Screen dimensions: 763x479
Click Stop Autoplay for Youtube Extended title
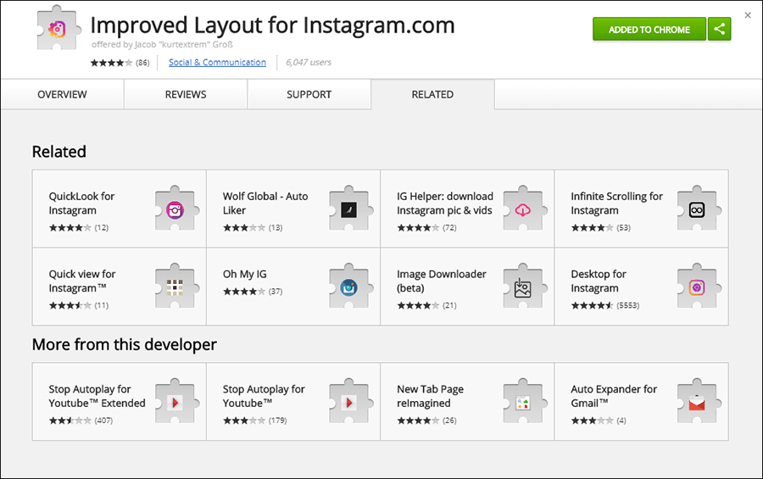(97, 396)
